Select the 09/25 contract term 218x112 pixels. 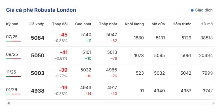[12, 54]
